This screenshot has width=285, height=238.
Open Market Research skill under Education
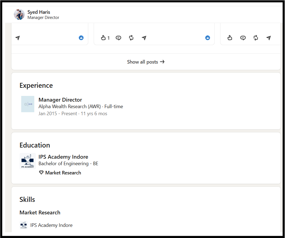click(63, 173)
